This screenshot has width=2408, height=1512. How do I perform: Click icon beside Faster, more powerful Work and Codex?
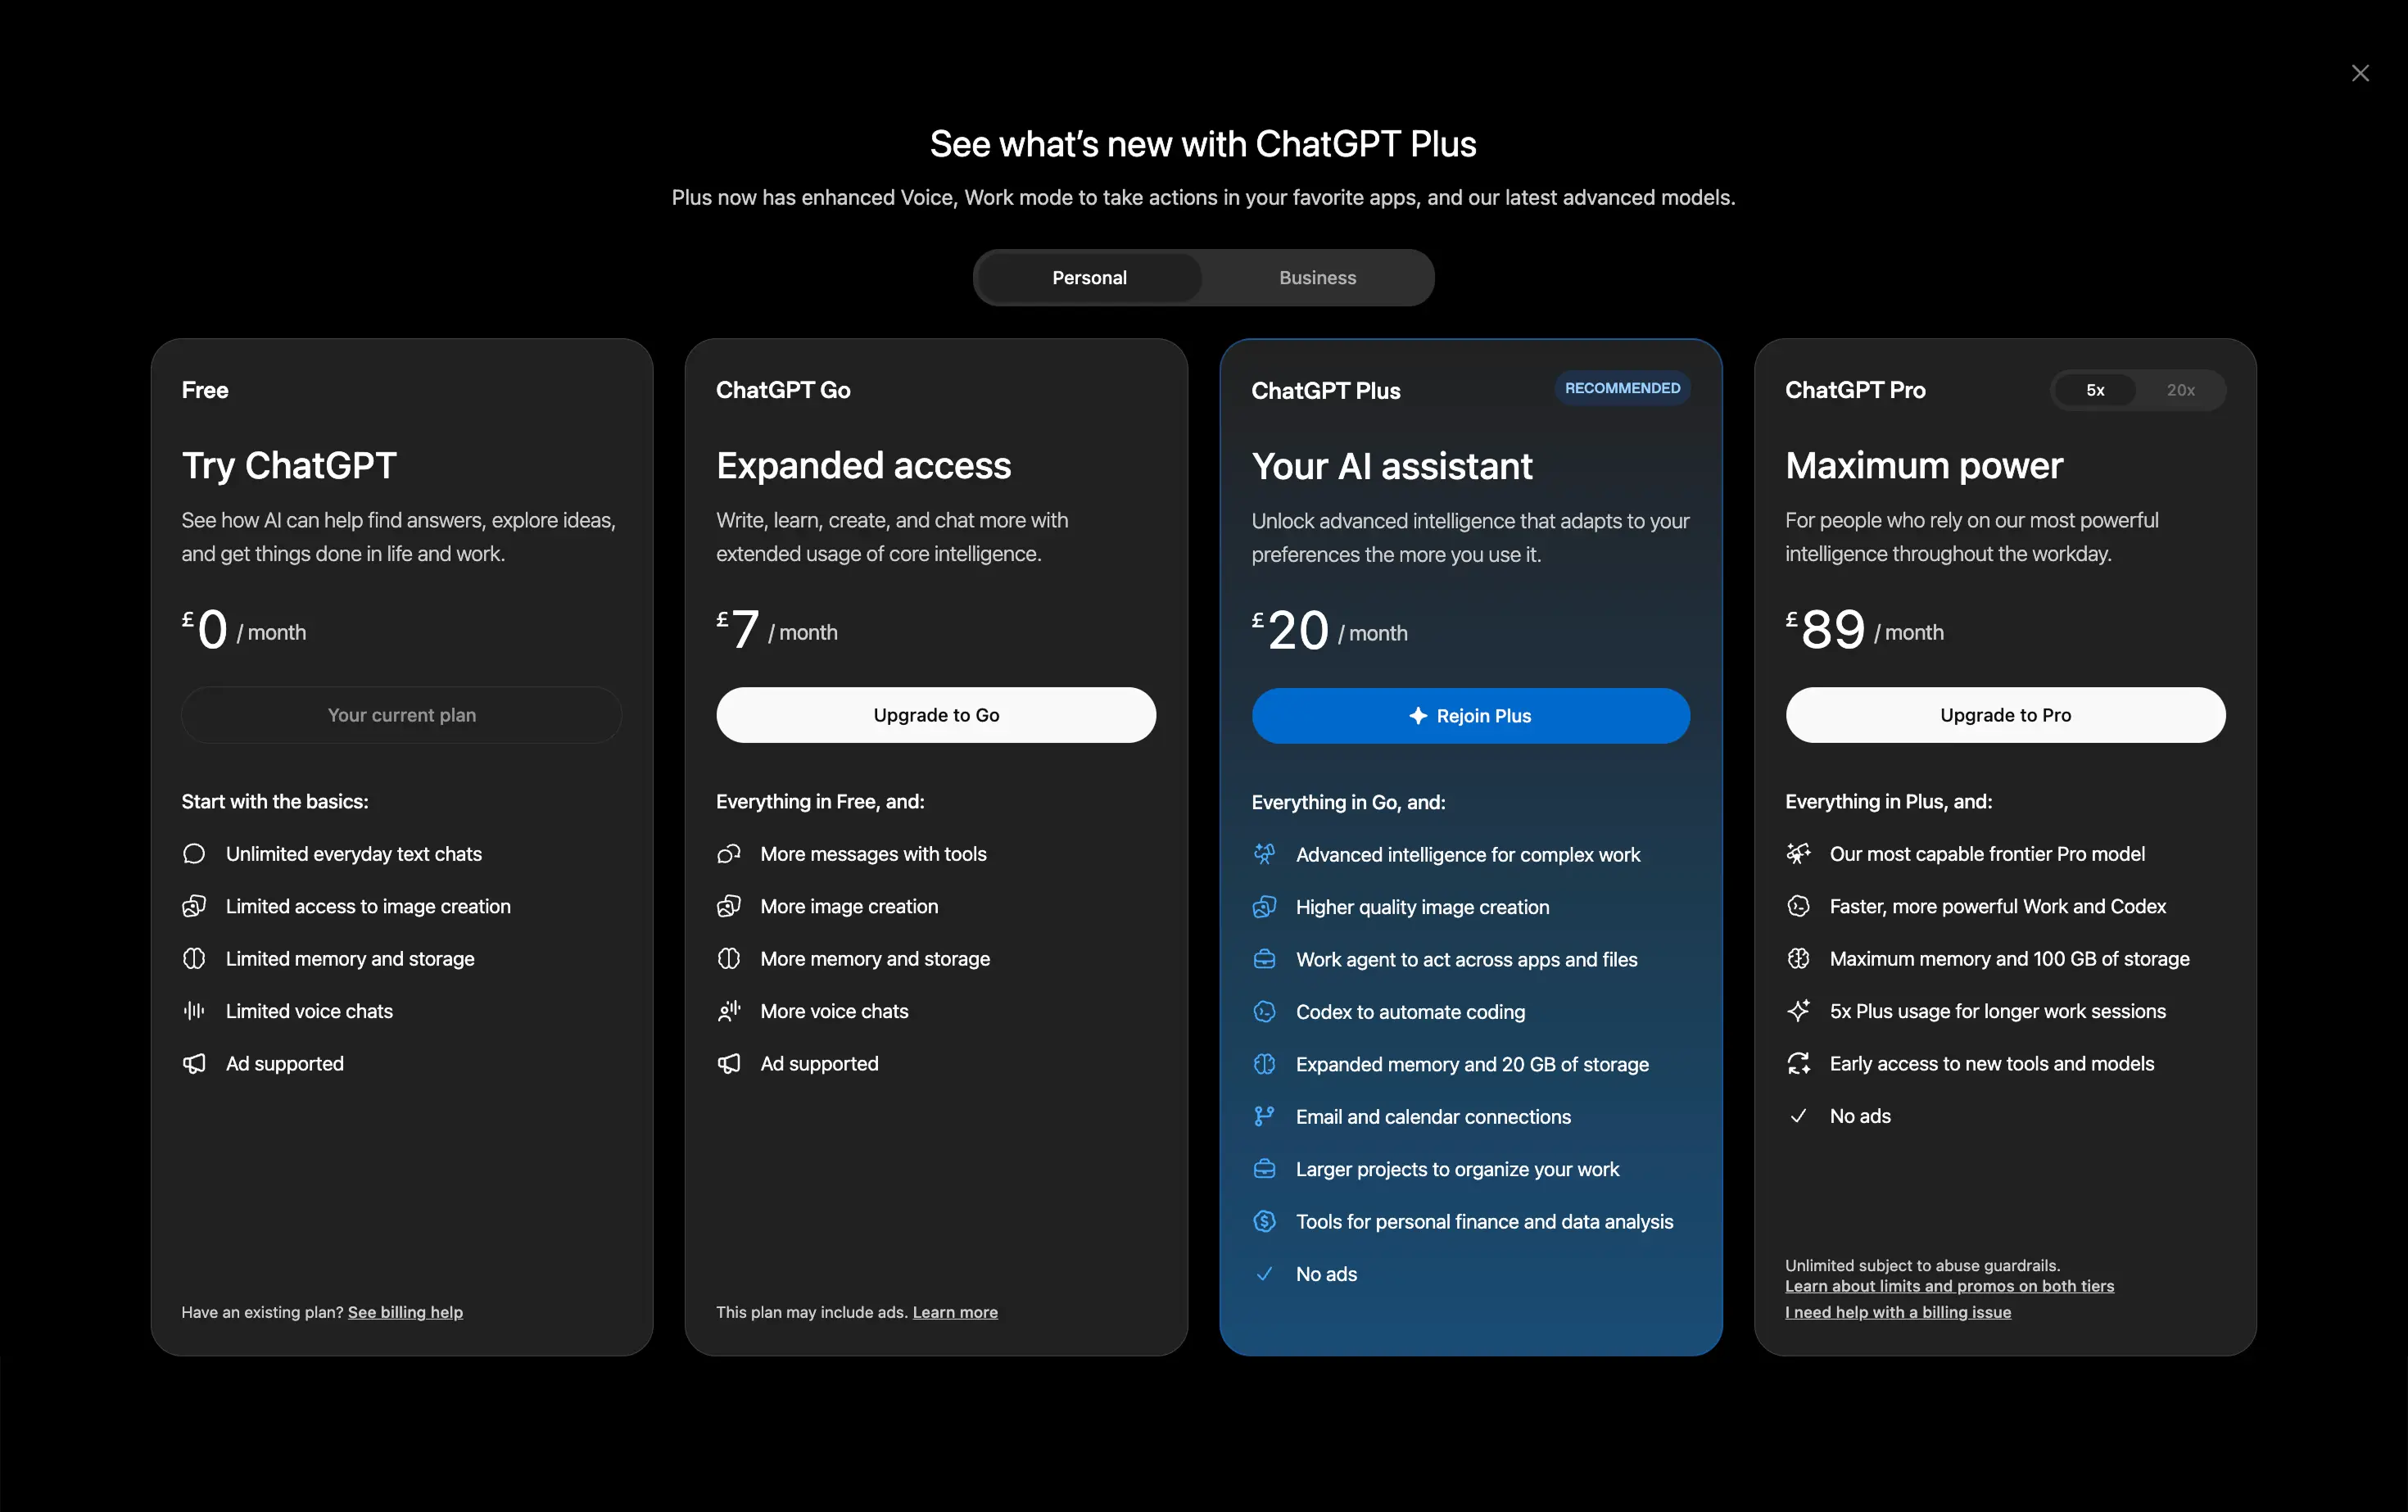pos(1798,906)
